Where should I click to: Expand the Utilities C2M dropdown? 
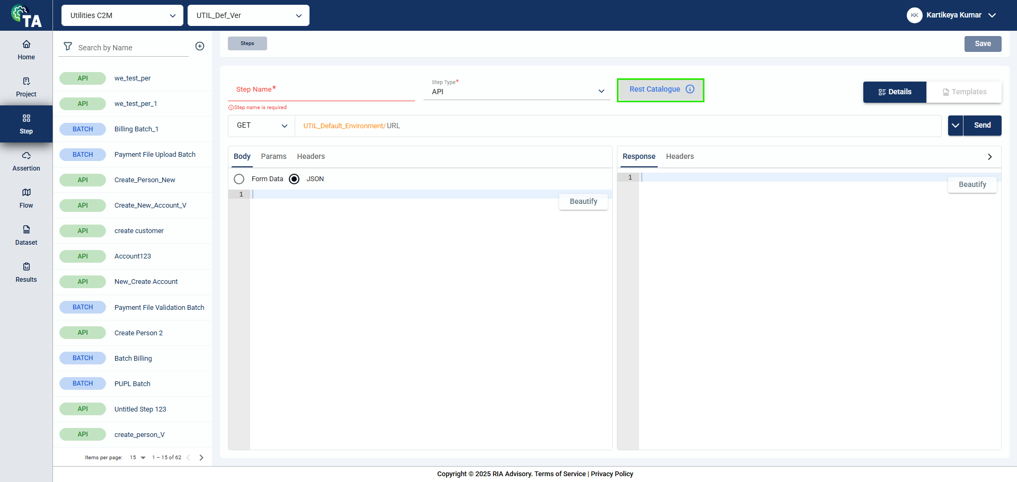pyautogui.click(x=122, y=15)
